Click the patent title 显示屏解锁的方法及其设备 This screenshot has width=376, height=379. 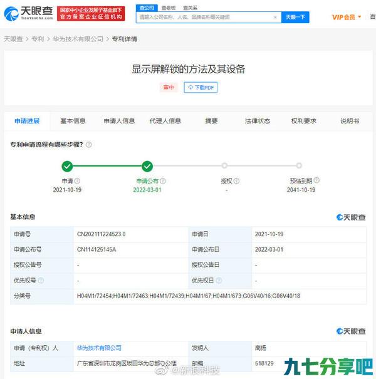[189, 69]
